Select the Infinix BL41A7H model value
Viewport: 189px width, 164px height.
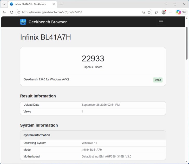pyautogui.click(x=92, y=150)
